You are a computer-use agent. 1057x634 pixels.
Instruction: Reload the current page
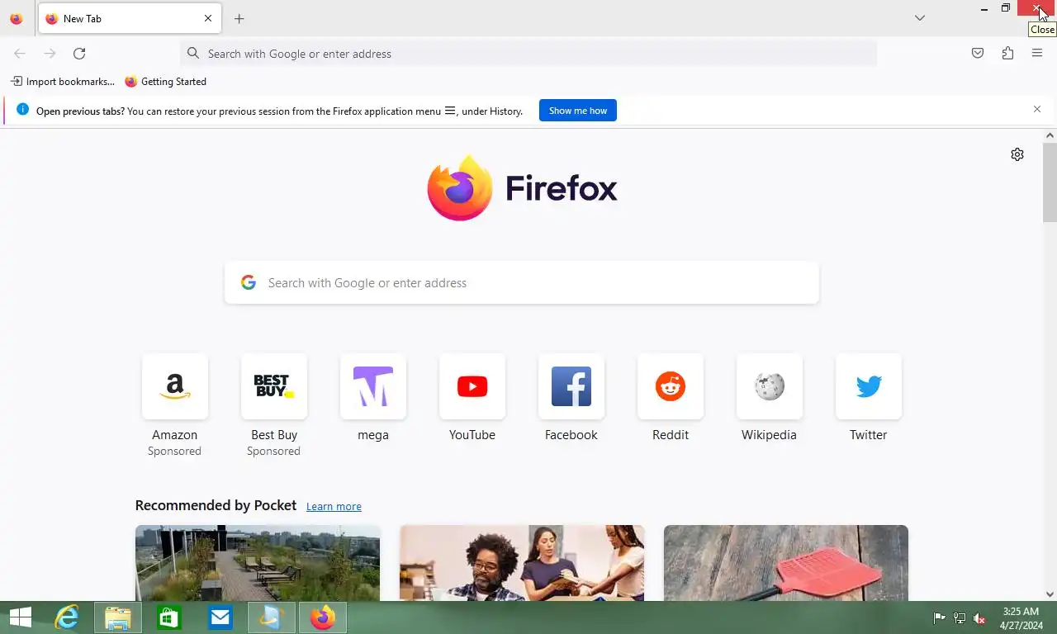[x=79, y=54]
